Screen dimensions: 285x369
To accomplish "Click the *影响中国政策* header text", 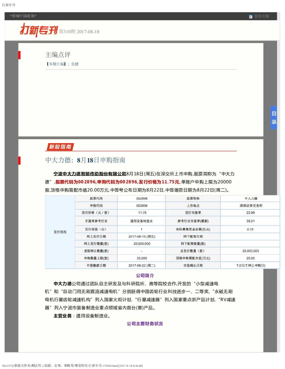I will (23, 16).
